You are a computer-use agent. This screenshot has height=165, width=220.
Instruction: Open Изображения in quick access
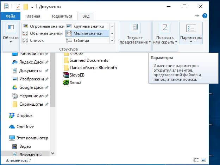pos(32,79)
